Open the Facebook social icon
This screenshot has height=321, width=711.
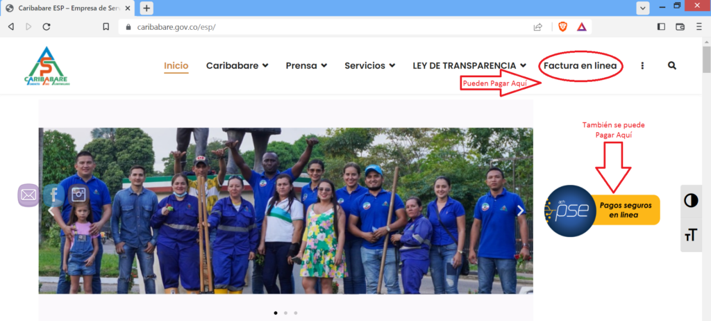pyautogui.click(x=53, y=195)
